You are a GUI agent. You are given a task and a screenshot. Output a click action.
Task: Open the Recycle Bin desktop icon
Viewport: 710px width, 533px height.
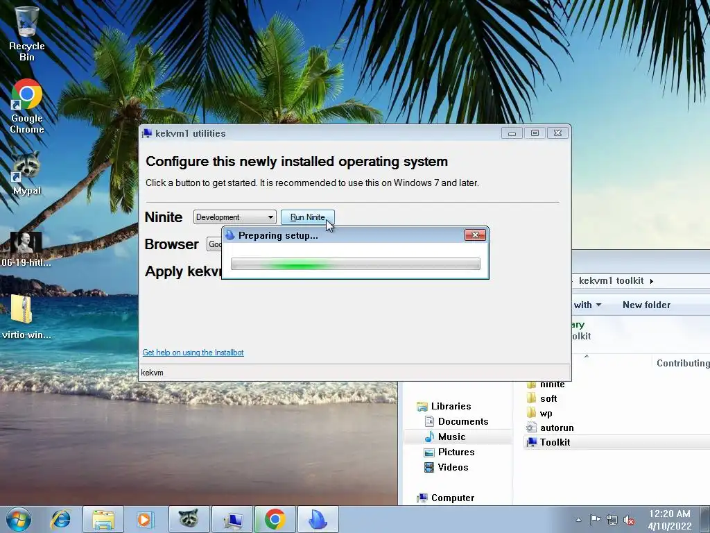(27, 34)
